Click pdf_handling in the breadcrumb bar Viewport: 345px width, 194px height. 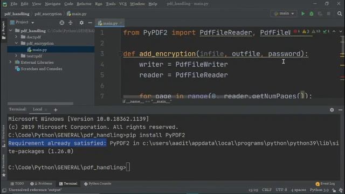click(17, 14)
